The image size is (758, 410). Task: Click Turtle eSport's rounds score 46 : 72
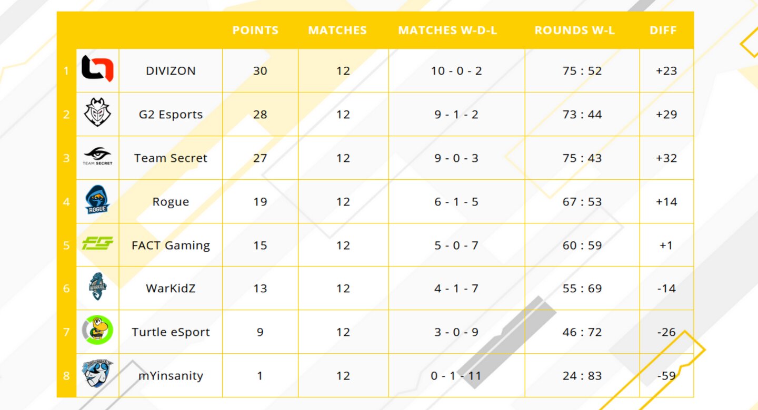click(582, 332)
